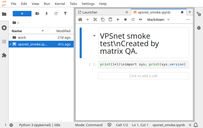
Task: Close the Launcher tab
Action: click(127, 12)
